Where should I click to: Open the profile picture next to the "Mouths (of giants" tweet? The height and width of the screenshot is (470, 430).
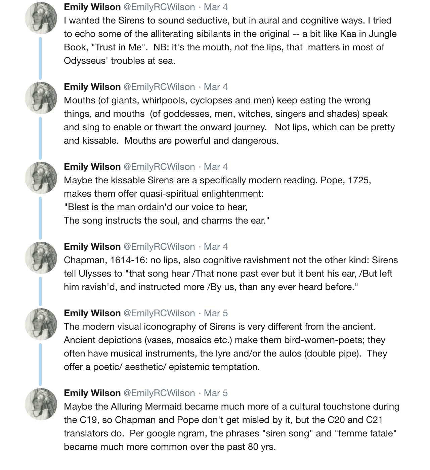(41, 98)
